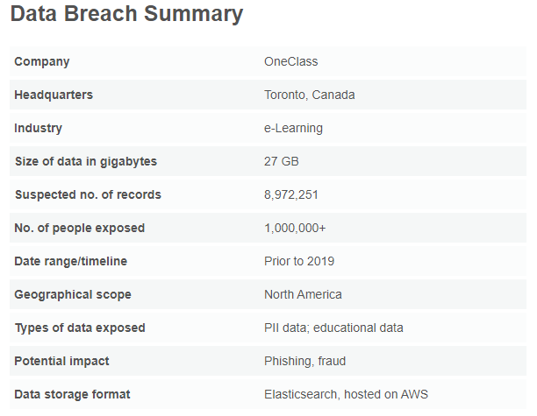Select the OneClass company name value
Screen dimensions: 537x416
coord(290,61)
